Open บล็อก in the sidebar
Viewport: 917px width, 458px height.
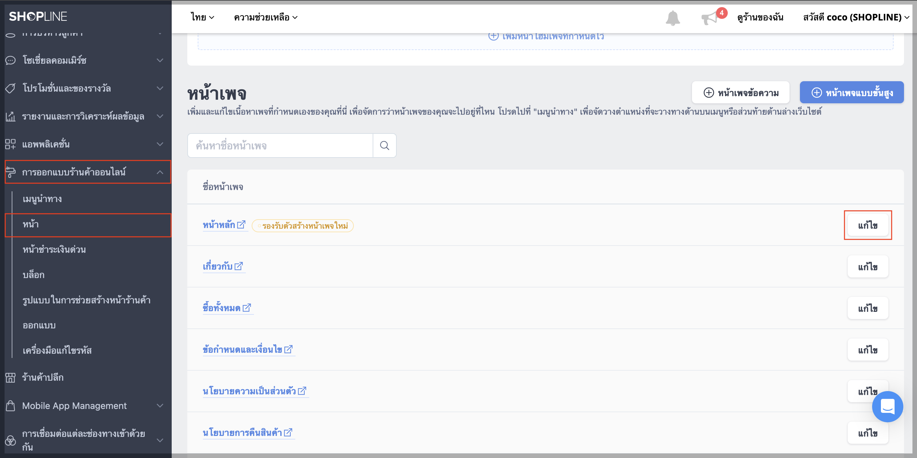[33, 275]
